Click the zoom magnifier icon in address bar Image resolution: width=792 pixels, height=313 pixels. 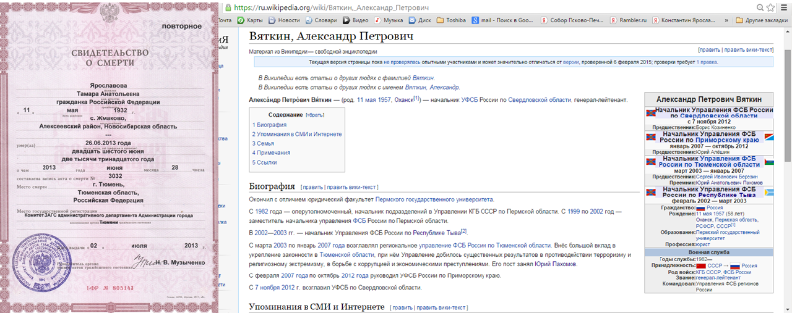click(x=760, y=7)
